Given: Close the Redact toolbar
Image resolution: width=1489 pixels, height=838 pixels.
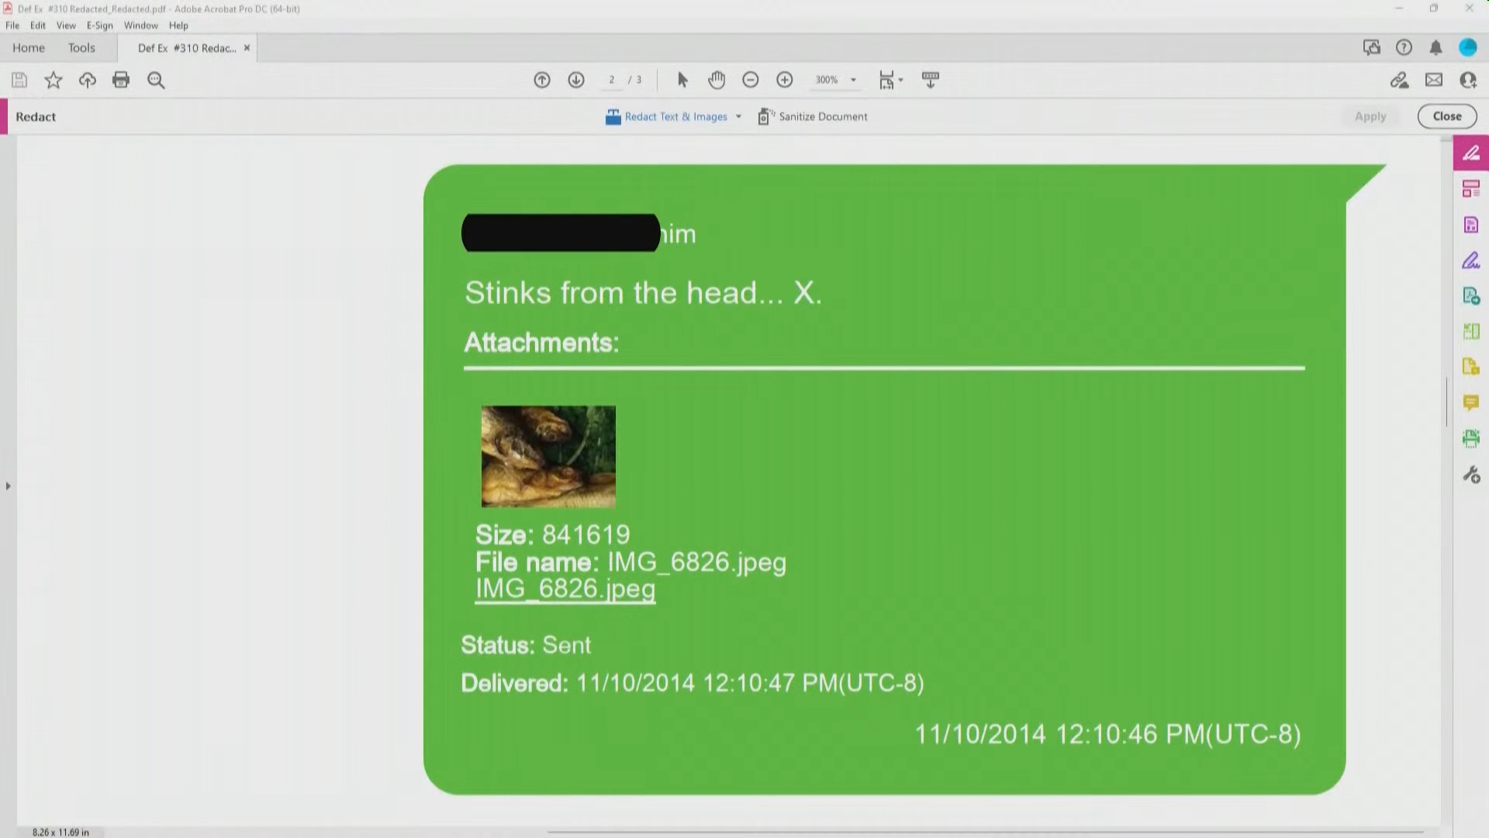Looking at the screenshot, I should (x=1447, y=116).
